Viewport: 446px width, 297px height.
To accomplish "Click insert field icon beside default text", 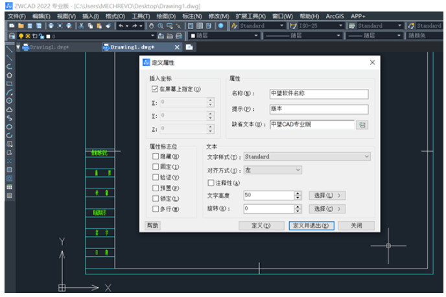I will tap(362, 125).
